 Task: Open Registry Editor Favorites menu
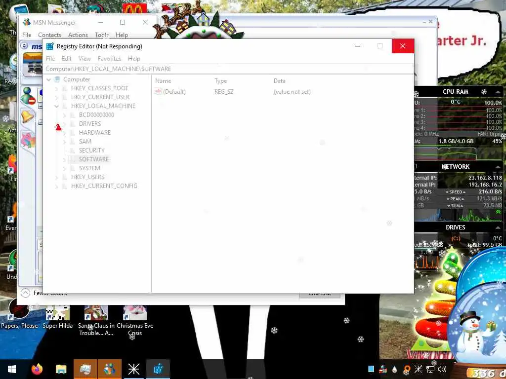(109, 59)
